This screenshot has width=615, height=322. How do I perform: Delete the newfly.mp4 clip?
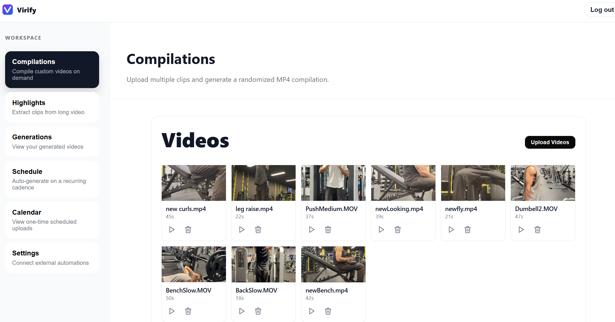[467, 229]
